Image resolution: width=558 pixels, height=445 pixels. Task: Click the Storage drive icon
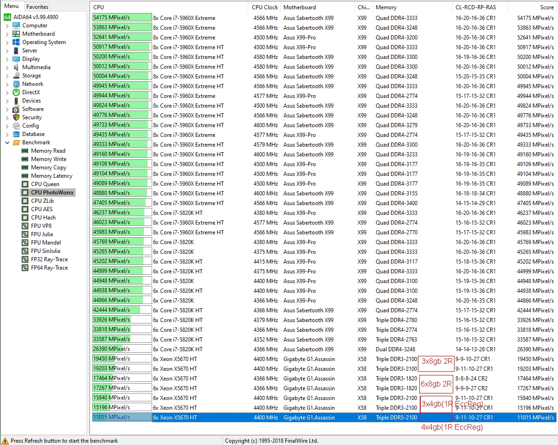(x=16, y=76)
